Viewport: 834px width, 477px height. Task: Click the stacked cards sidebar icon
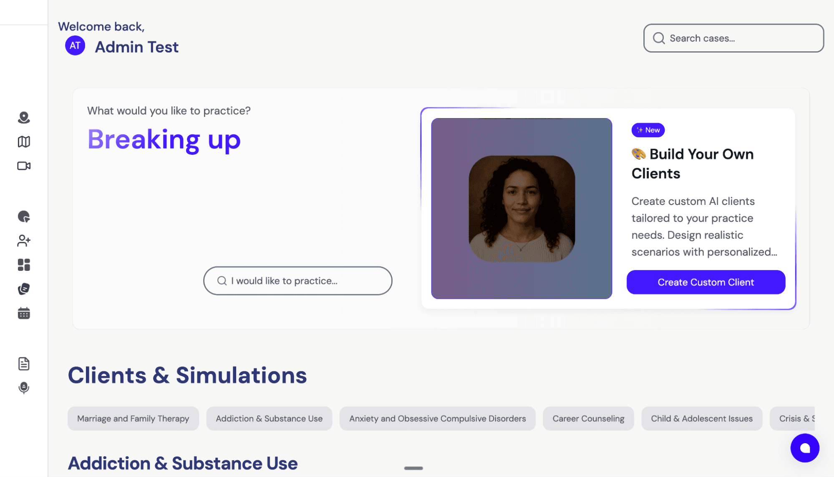pyautogui.click(x=24, y=289)
